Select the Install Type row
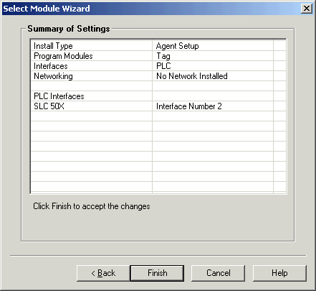Screen dimensions: 316x291 [158, 46]
